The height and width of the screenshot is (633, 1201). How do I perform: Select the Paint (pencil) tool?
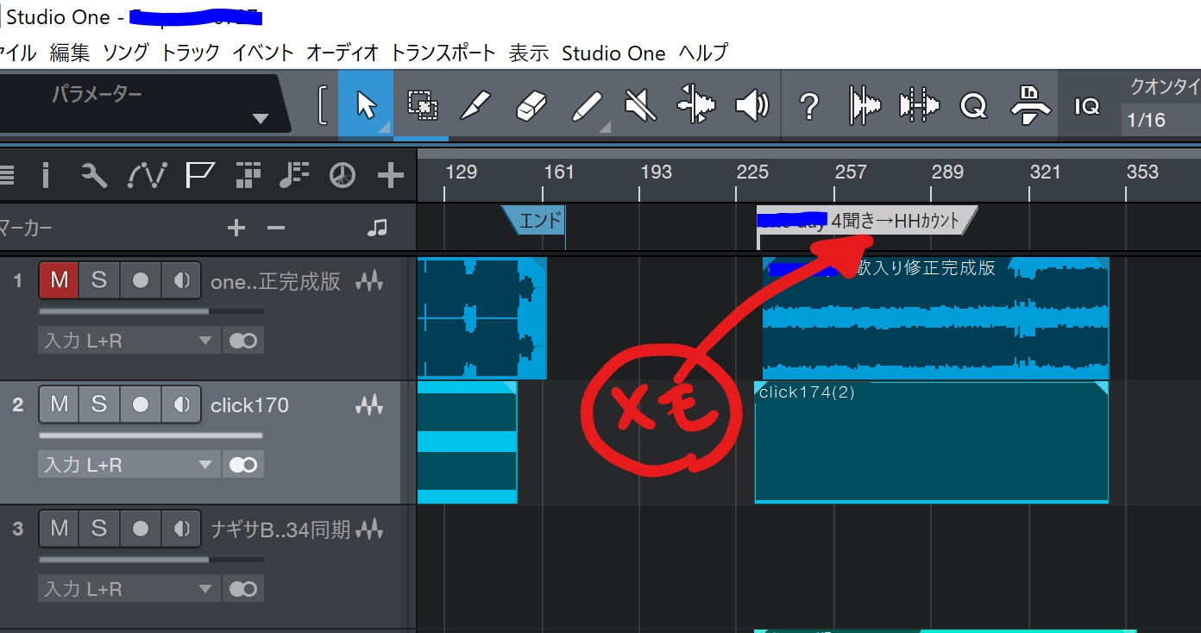click(x=586, y=106)
